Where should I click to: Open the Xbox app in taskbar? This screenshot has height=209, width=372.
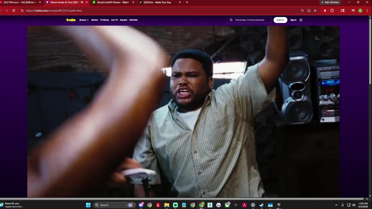tap(227, 205)
